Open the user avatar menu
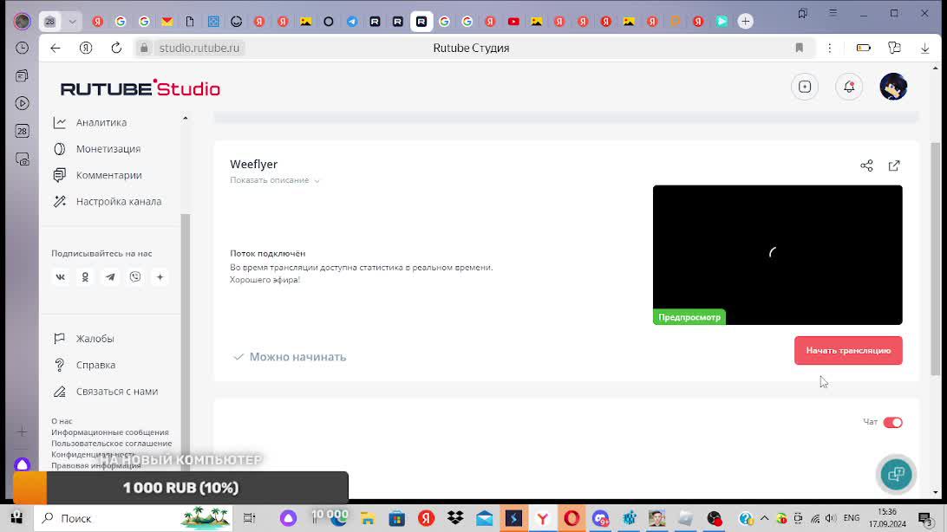The width and height of the screenshot is (947, 532). tap(893, 87)
